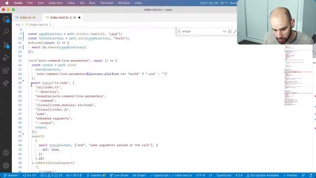Click 'caxaDirectory' on line 9
Image resolution: width=316 pixels, height=178 pixels.
(x=50, y=34)
